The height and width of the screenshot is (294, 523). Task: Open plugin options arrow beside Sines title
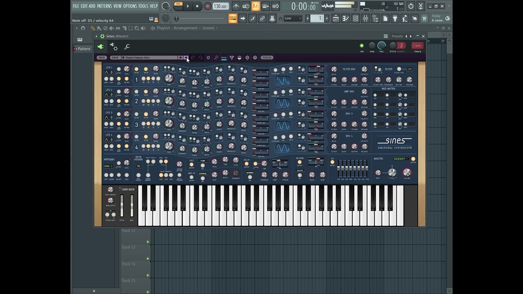(x=96, y=36)
